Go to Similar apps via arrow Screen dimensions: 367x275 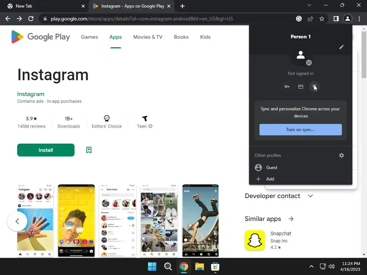[x=291, y=219]
